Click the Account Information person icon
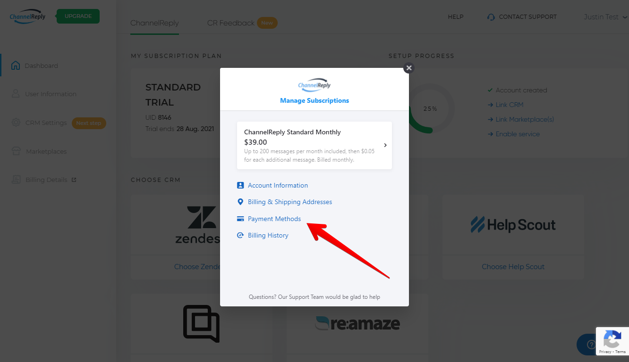 point(240,185)
